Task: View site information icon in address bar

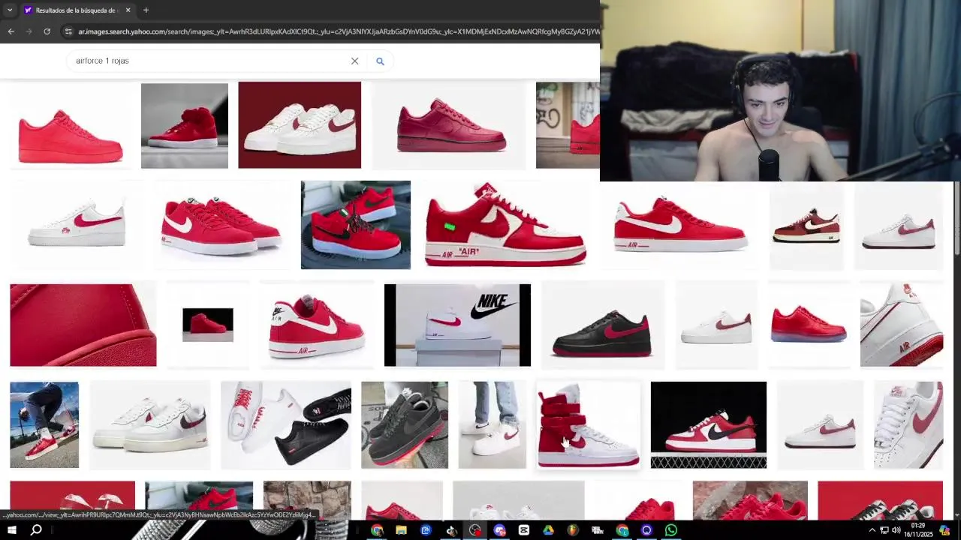Action: pyautogui.click(x=68, y=31)
